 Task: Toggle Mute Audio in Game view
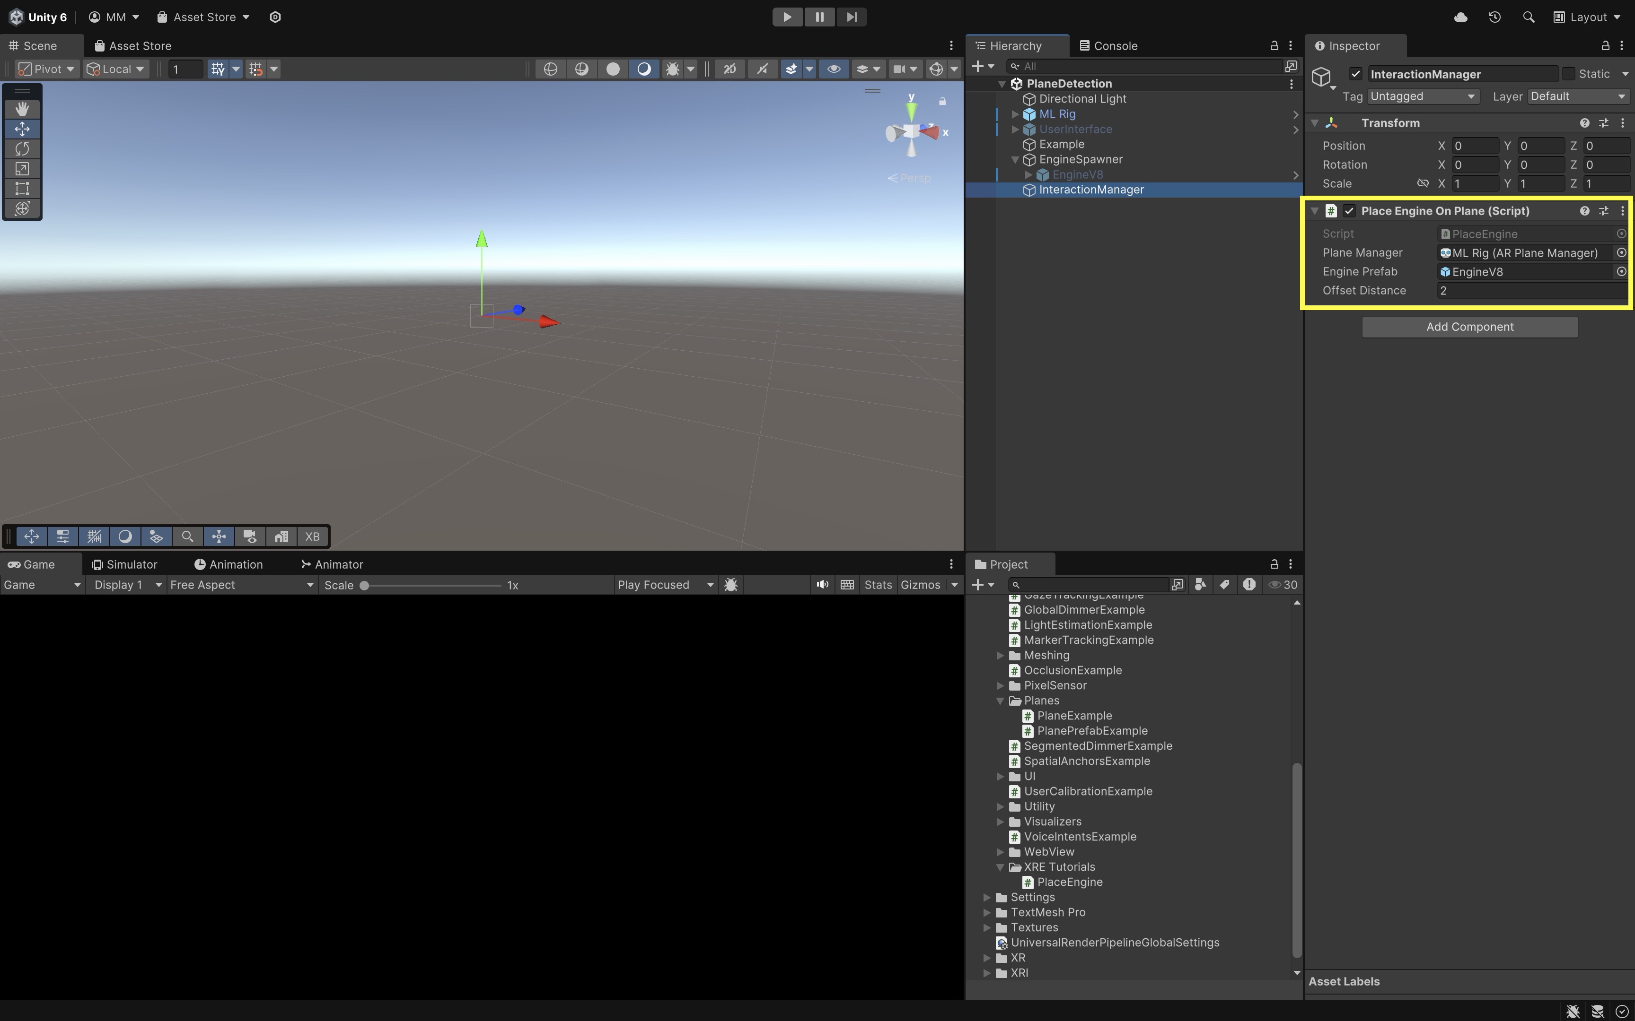(822, 585)
